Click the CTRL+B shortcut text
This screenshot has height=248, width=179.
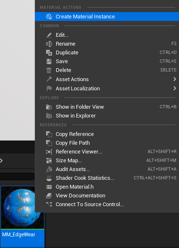168,107
